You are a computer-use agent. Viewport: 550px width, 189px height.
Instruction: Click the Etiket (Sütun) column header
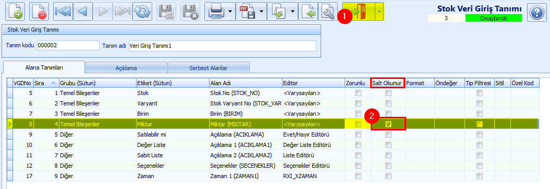[x=172, y=83]
